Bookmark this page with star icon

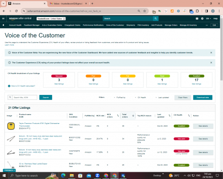tap(145, 11)
